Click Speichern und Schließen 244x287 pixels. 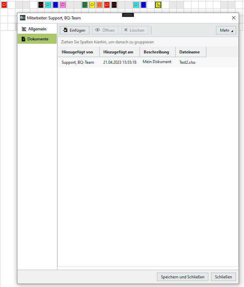pyautogui.click(x=183, y=277)
